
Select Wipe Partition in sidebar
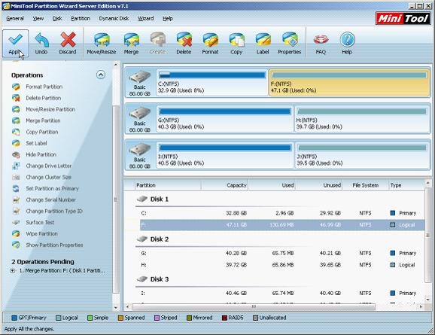[x=41, y=233]
